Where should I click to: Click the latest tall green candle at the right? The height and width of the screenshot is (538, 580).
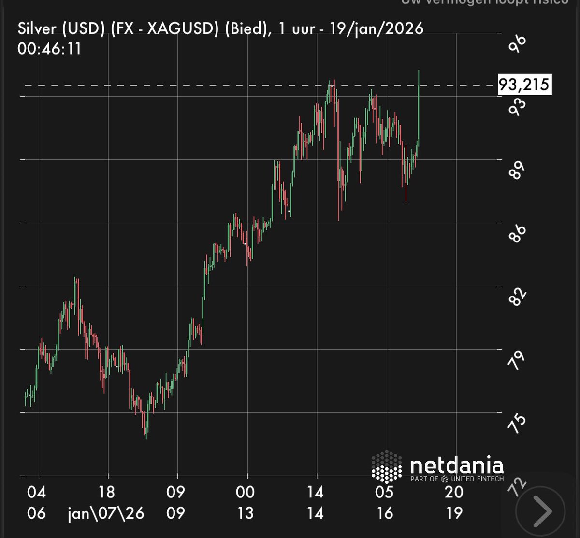(418, 107)
